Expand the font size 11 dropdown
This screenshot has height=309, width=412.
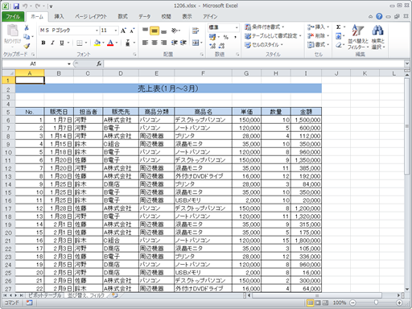(x=116, y=31)
